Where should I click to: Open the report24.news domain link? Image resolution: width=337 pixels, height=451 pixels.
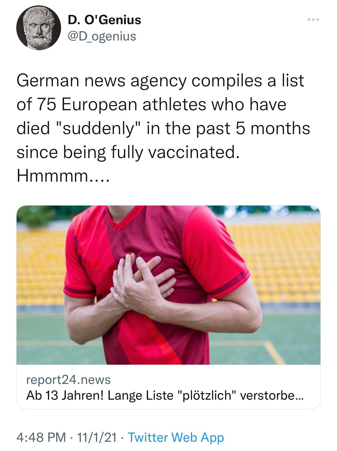[68, 379]
